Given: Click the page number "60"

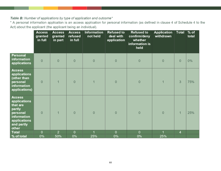Looking at the screenshot, I should 110,163.
